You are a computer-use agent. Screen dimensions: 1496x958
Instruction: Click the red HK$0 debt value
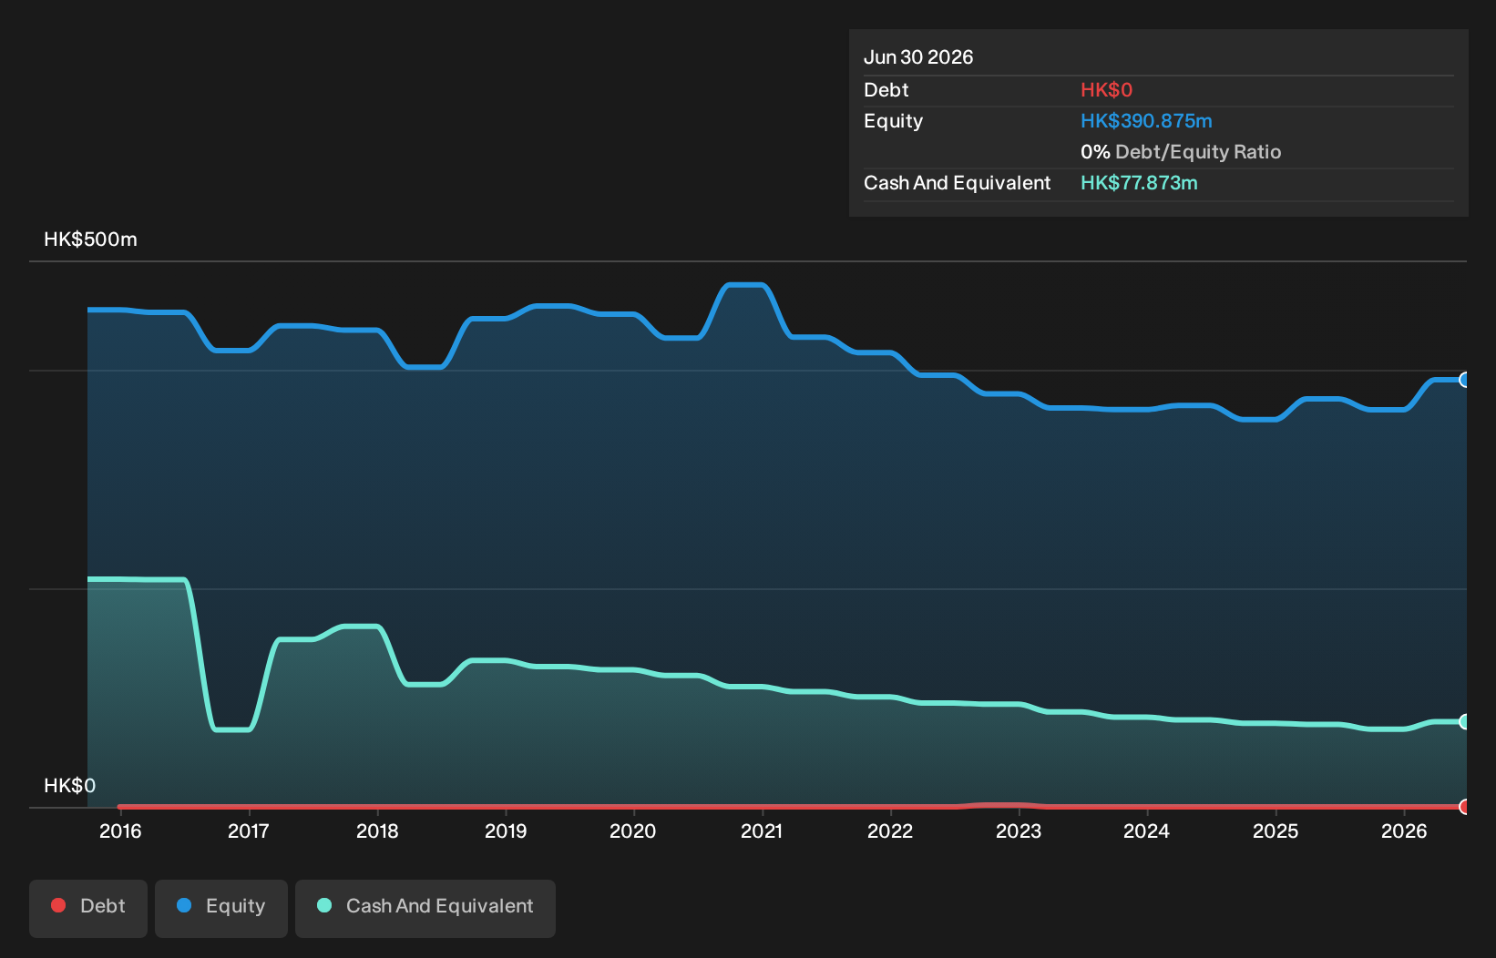(1106, 90)
